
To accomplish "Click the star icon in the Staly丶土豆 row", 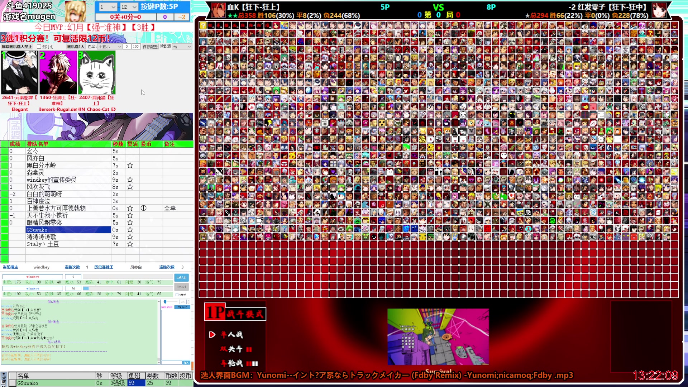I will point(130,244).
